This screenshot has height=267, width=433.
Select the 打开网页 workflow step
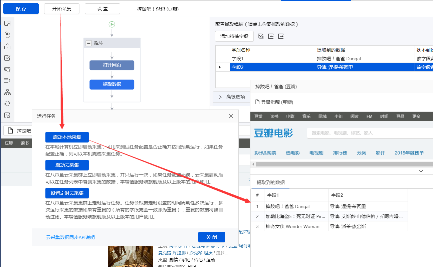coord(112,65)
